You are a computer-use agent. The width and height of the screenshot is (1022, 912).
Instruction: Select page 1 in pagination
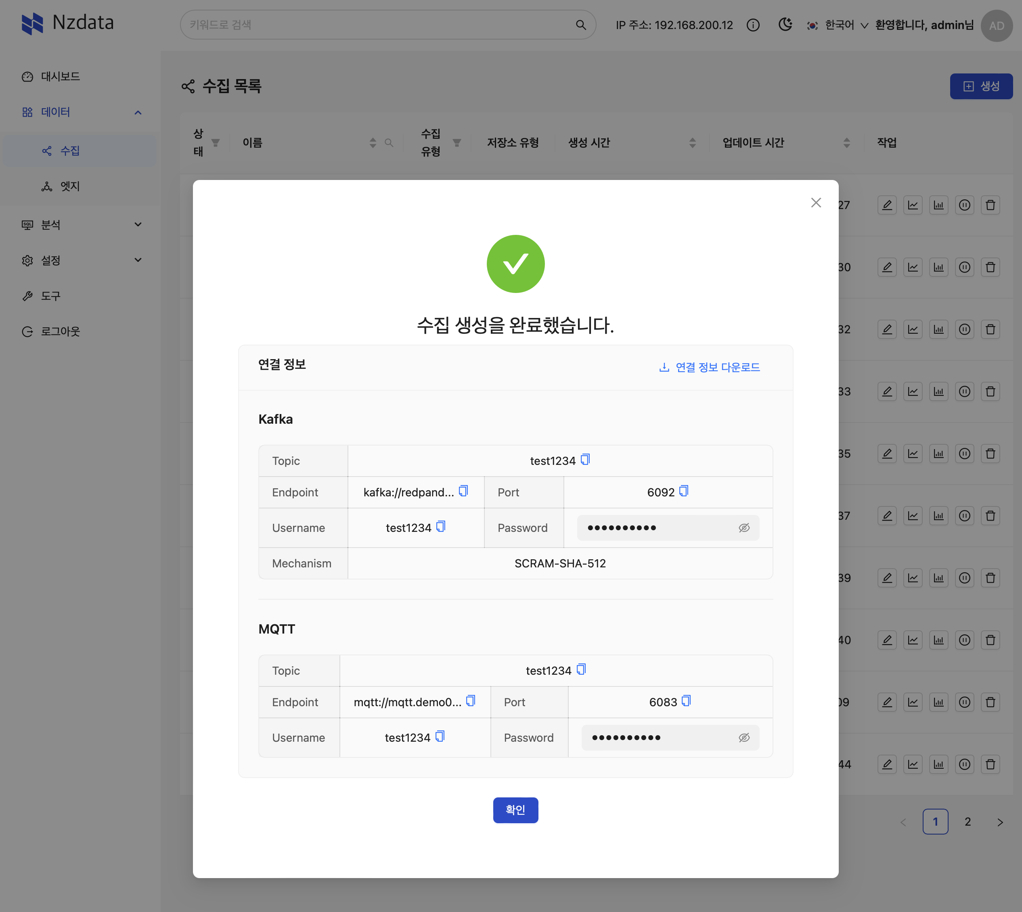pos(935,822)
